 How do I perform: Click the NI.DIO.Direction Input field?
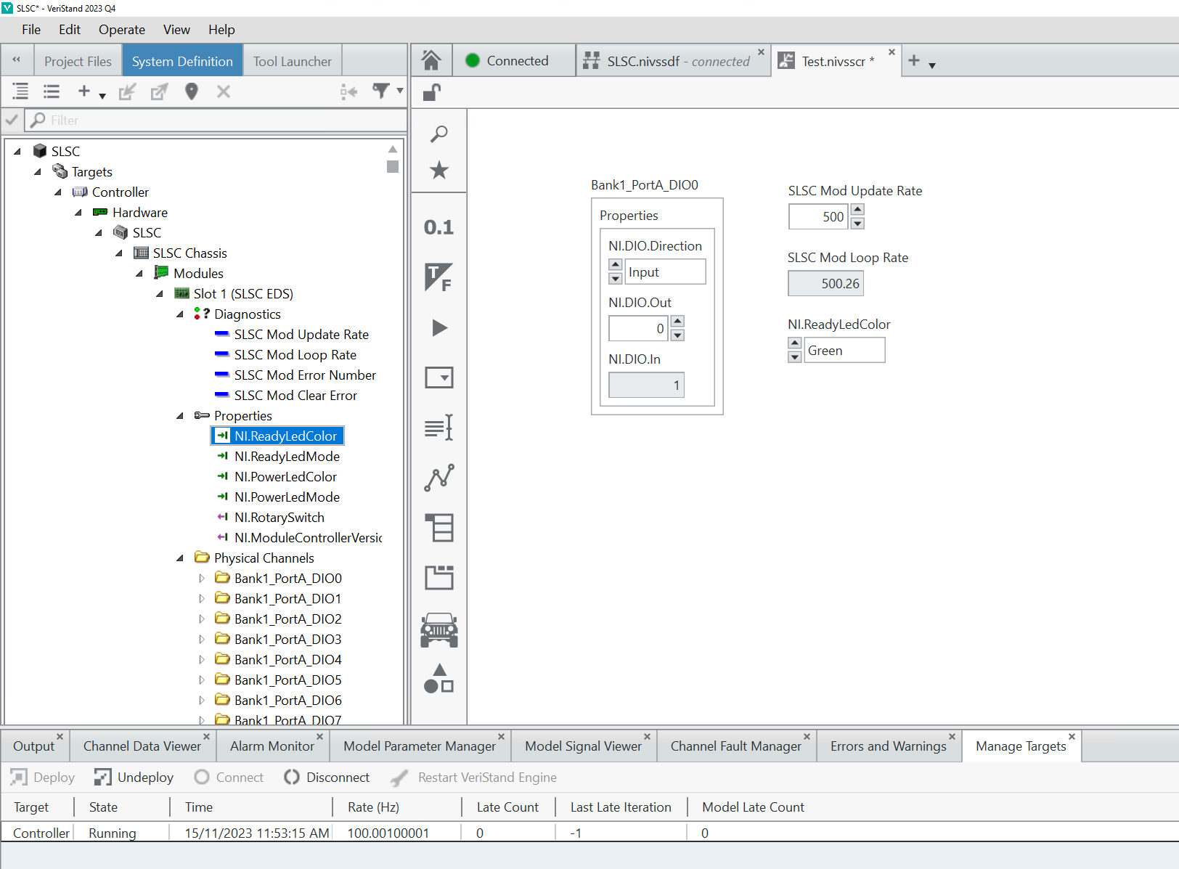(x=665, y=272)
